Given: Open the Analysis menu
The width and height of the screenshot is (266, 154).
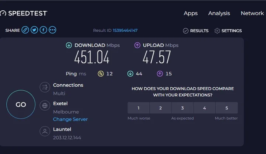Looking at the screenshot, I should click(x=219, y=13).
